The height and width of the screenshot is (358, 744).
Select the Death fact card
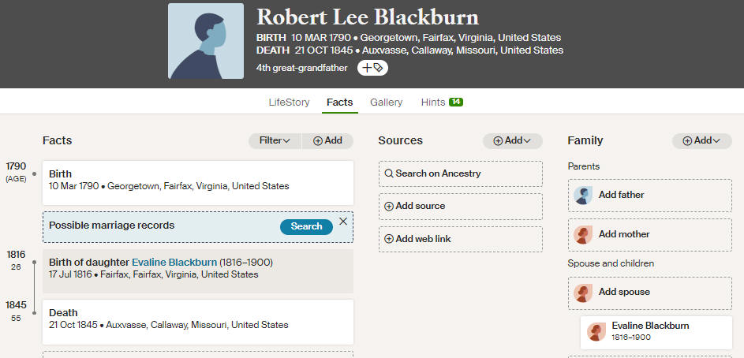pyautogui.click(x=198, y=322)
